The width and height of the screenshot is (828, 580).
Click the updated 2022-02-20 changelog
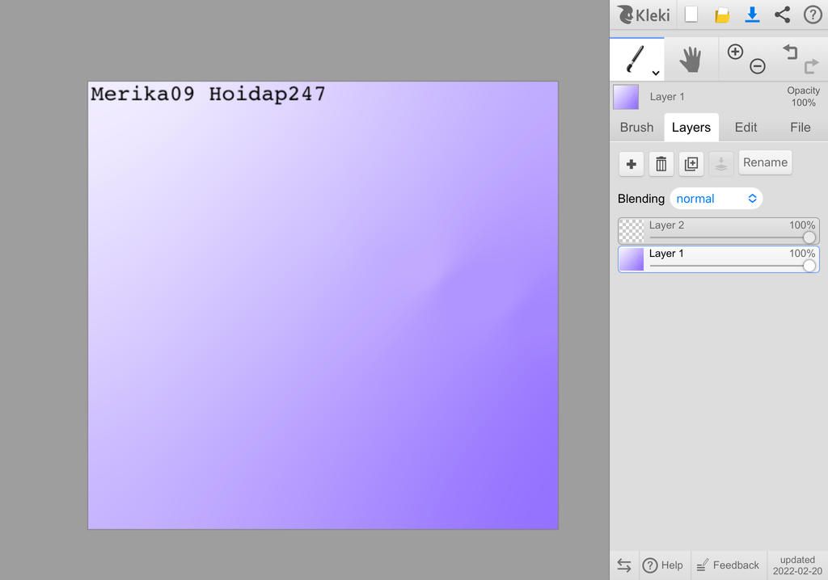[x=797, y=565]
